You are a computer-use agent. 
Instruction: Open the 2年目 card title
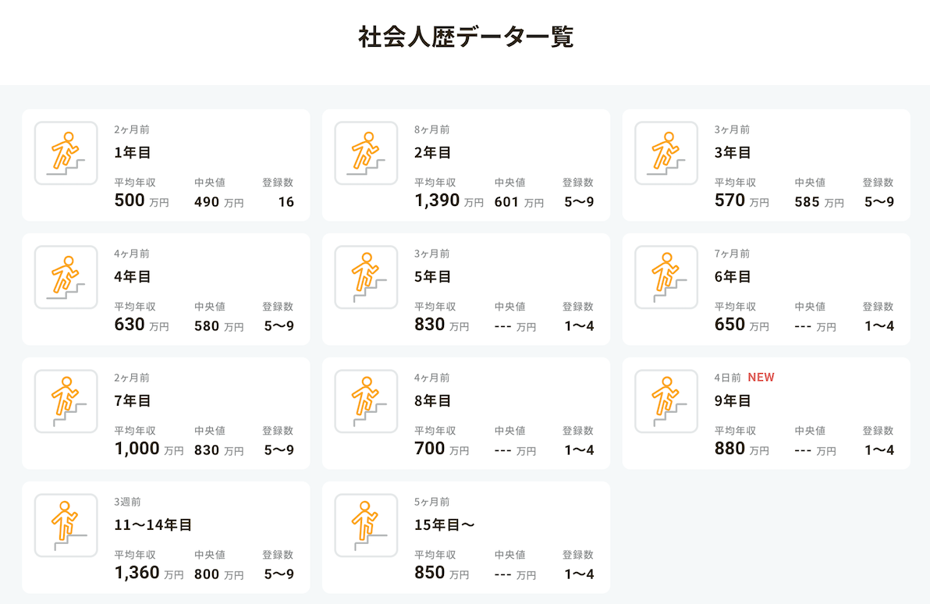(433, 152)
